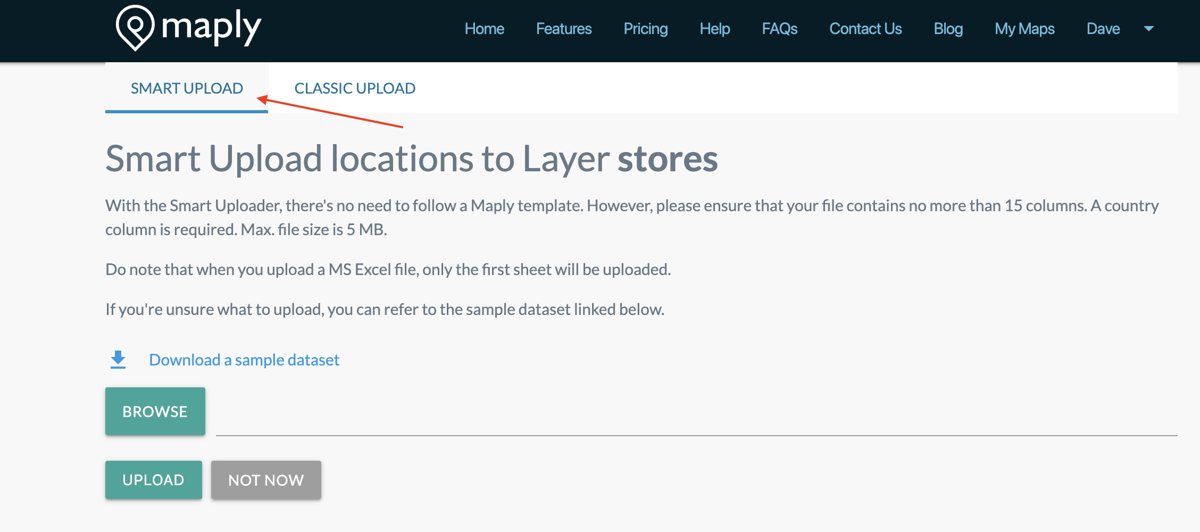Go to the Home page

(x=484, y=29)
